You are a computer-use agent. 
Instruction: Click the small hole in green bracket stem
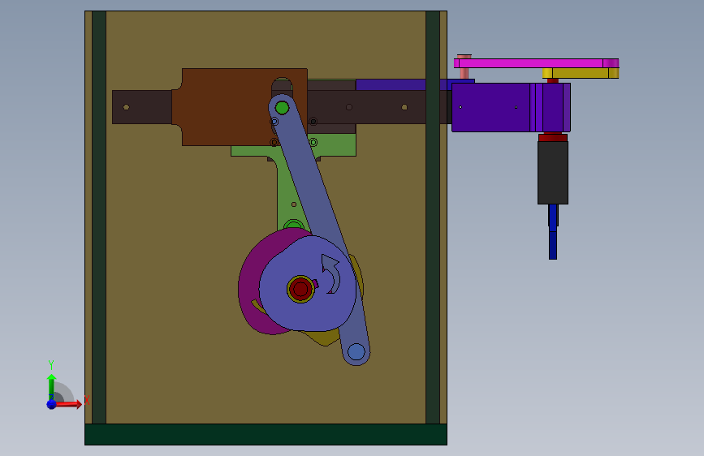(x=294, y=204)
